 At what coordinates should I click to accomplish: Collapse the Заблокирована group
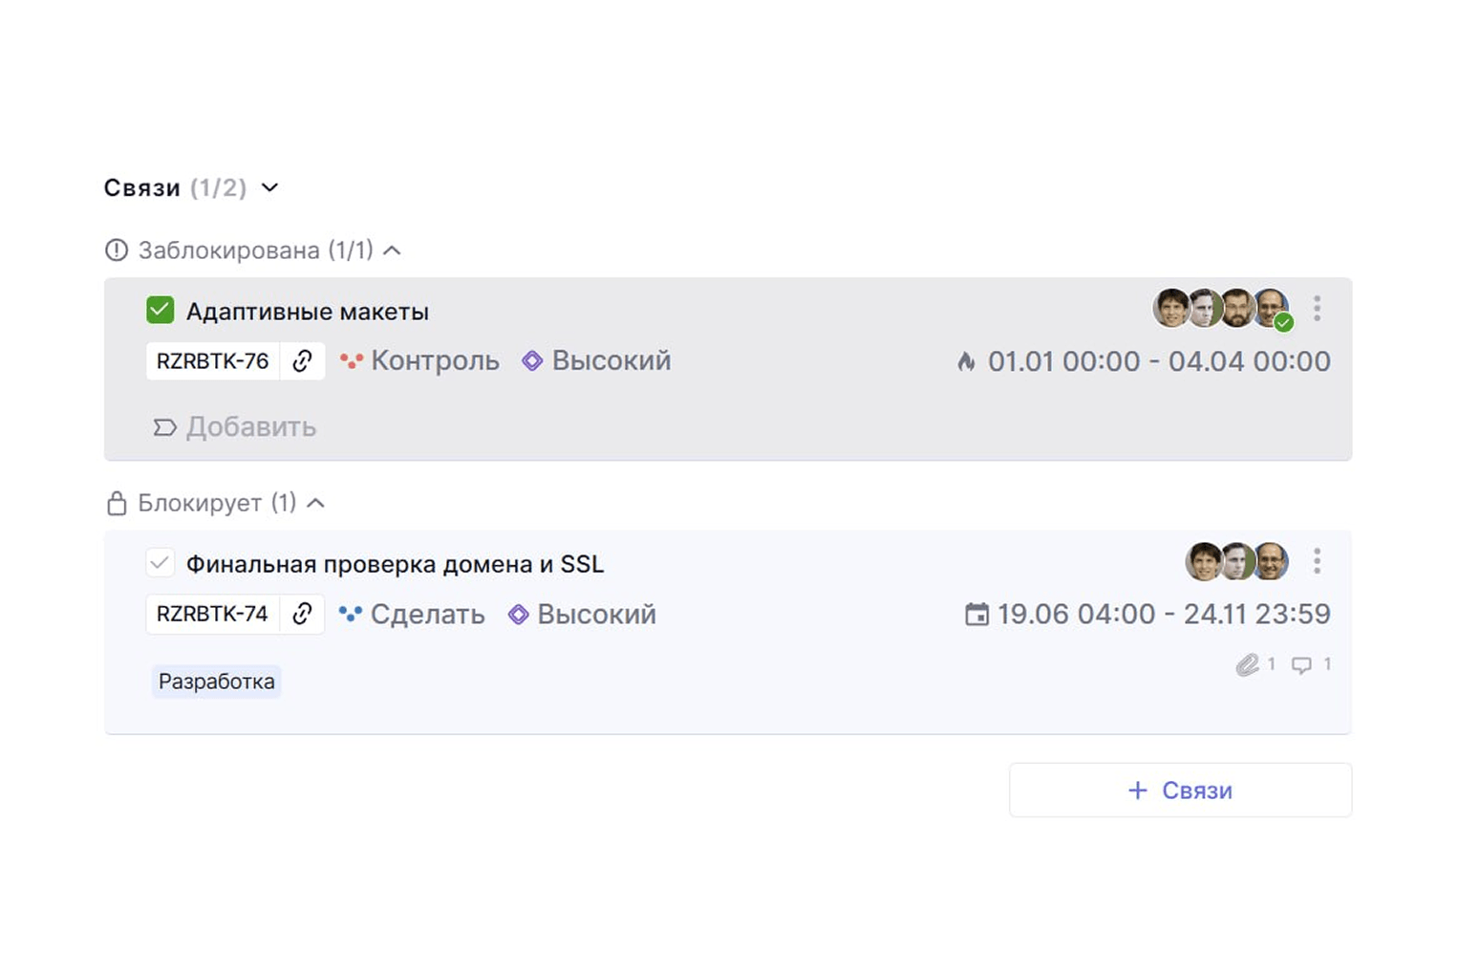pos(392,250)
